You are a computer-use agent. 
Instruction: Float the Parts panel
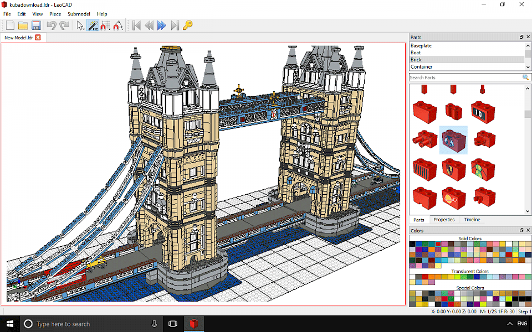pos(521,37)
